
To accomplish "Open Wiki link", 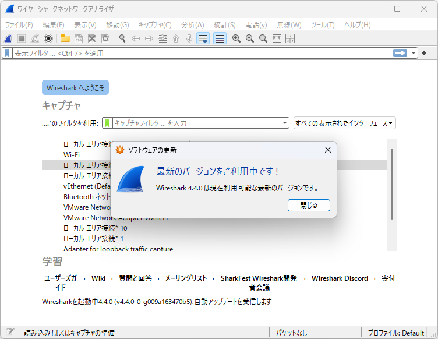I will tap(98, 278).
